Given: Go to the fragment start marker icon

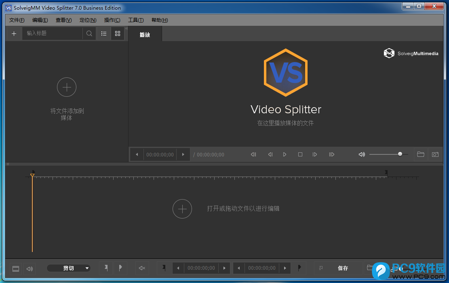Looking at the screenshot, I should [164, 268].
